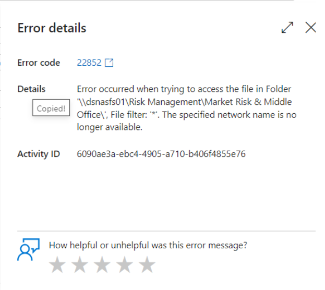This screenshot has height=290, width=325.
Task: Open the error code 22852 link
Action: coord(89,63)
